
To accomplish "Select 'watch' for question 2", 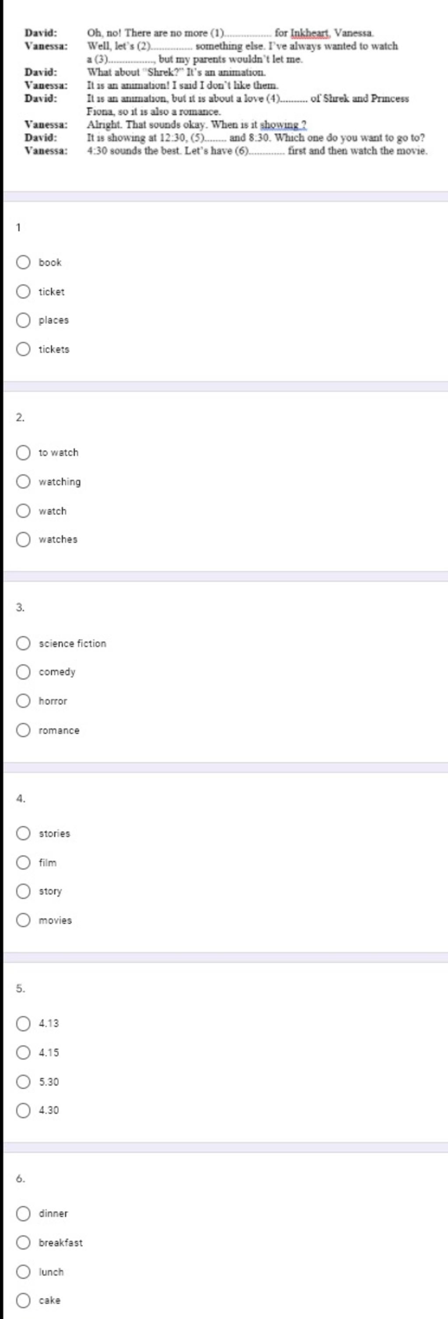I will pyautogui.click(x=23, y=511).
